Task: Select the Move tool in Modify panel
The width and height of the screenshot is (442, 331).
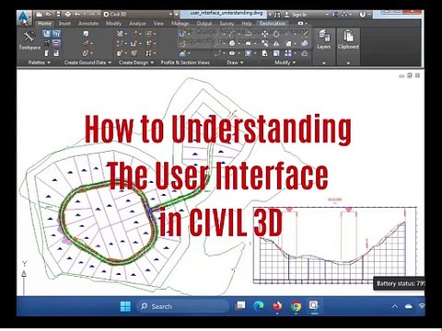Action: pos(265,33)
